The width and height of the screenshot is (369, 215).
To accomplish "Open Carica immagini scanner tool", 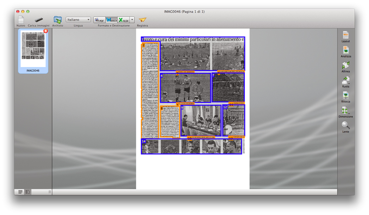I will [39, 20].
